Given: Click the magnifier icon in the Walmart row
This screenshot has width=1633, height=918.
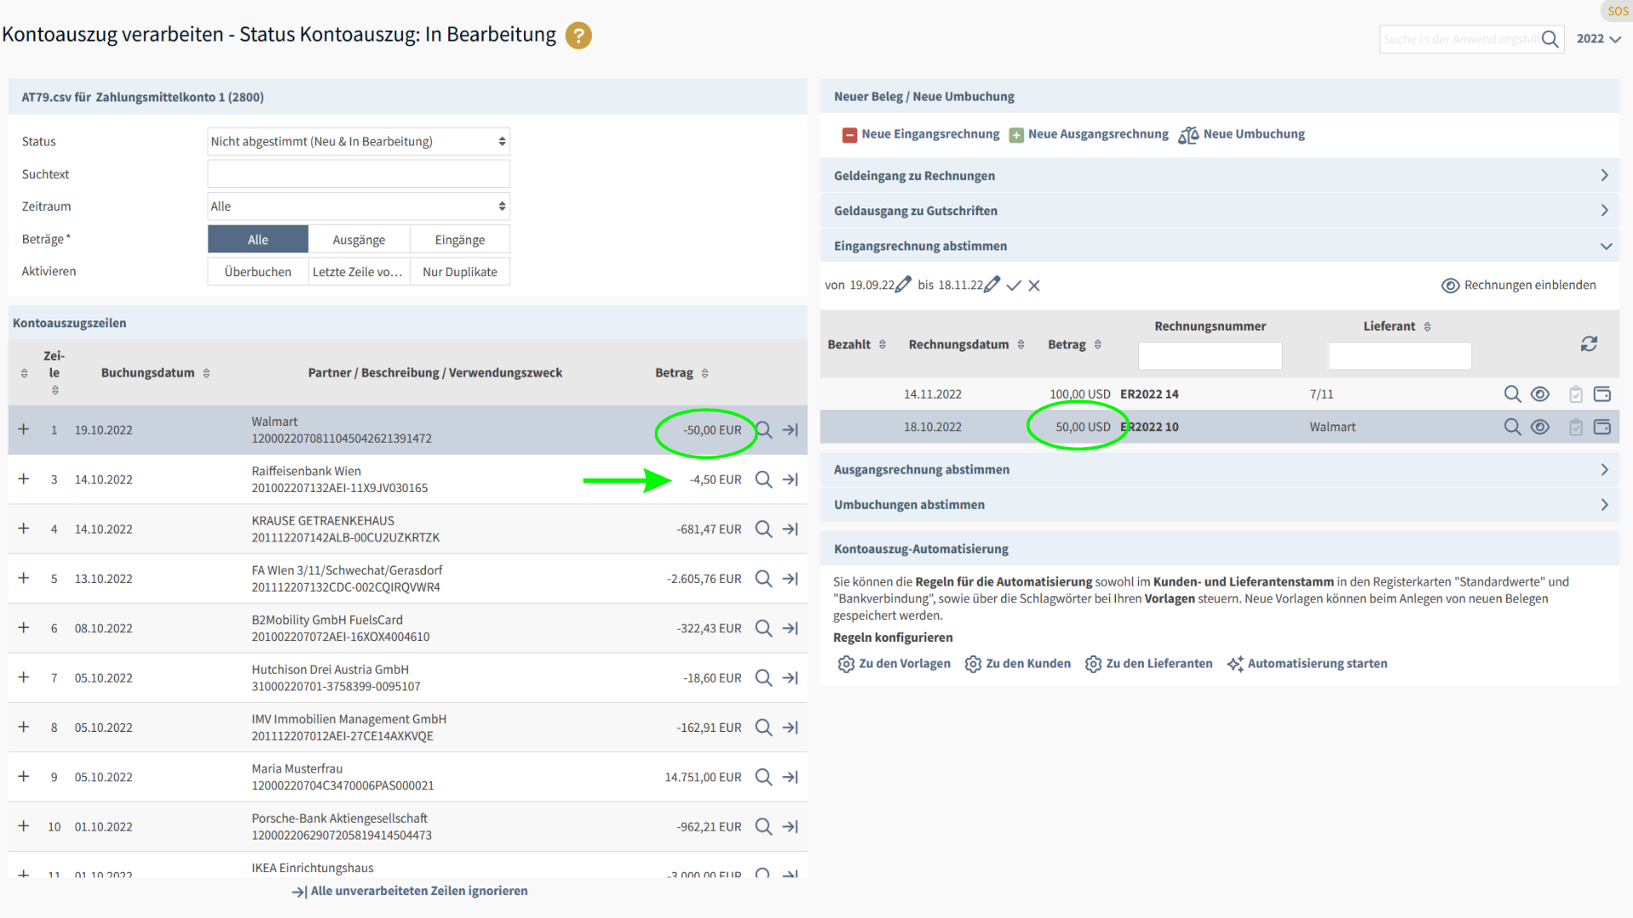Looking at the screenshot, I should (764, 430).
